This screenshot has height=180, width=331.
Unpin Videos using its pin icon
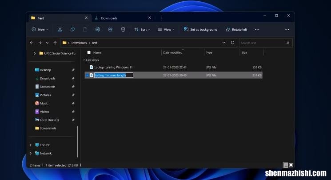click(x=73, y=112)
